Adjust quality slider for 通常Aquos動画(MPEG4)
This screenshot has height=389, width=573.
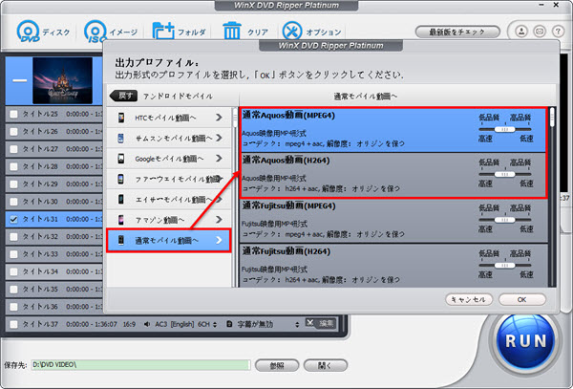coord(504,129)
